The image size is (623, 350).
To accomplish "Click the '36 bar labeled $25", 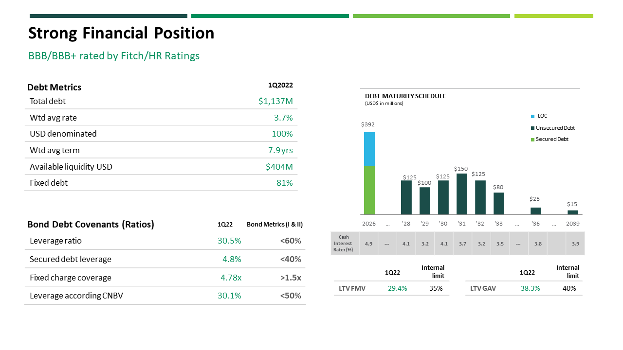I will click(x=536, y=211).
